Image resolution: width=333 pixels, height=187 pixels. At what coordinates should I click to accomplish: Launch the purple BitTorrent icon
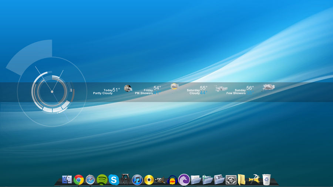[x=184, y=180]
